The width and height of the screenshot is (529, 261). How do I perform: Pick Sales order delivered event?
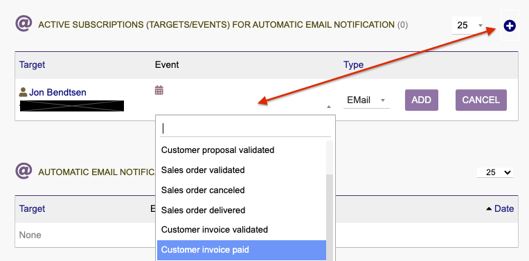coord(242,210)
